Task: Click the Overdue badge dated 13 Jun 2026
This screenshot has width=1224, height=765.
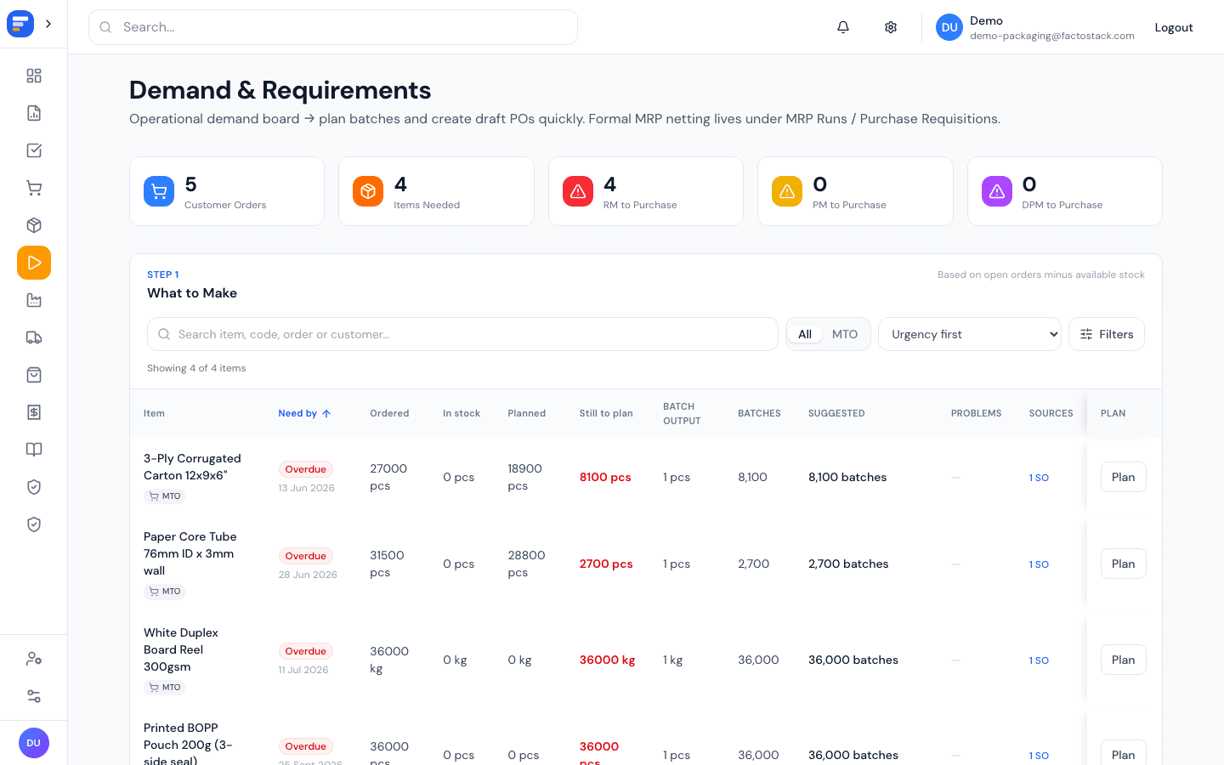Action: (306, 469)
